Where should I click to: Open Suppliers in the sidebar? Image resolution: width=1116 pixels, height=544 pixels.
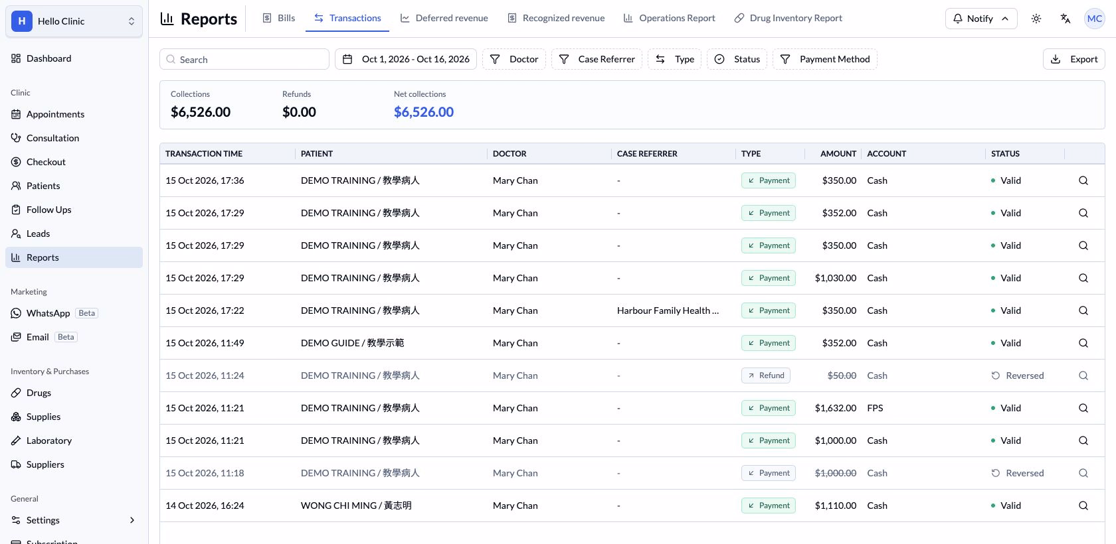(x=74, y=464)
